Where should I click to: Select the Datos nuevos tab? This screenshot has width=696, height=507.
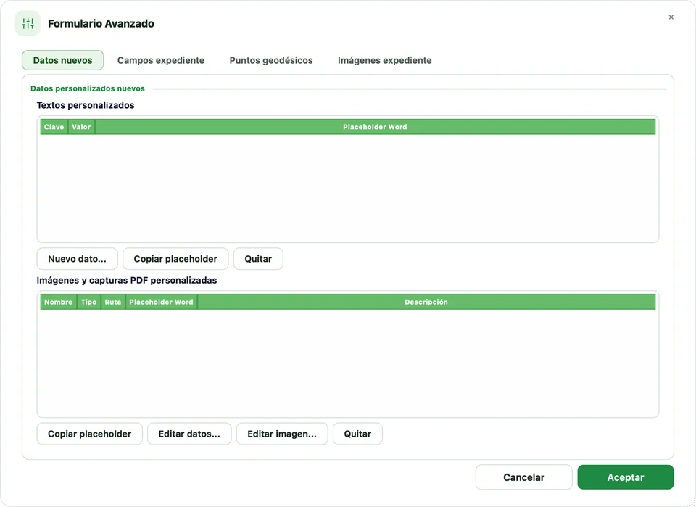(x=62, y=60)
